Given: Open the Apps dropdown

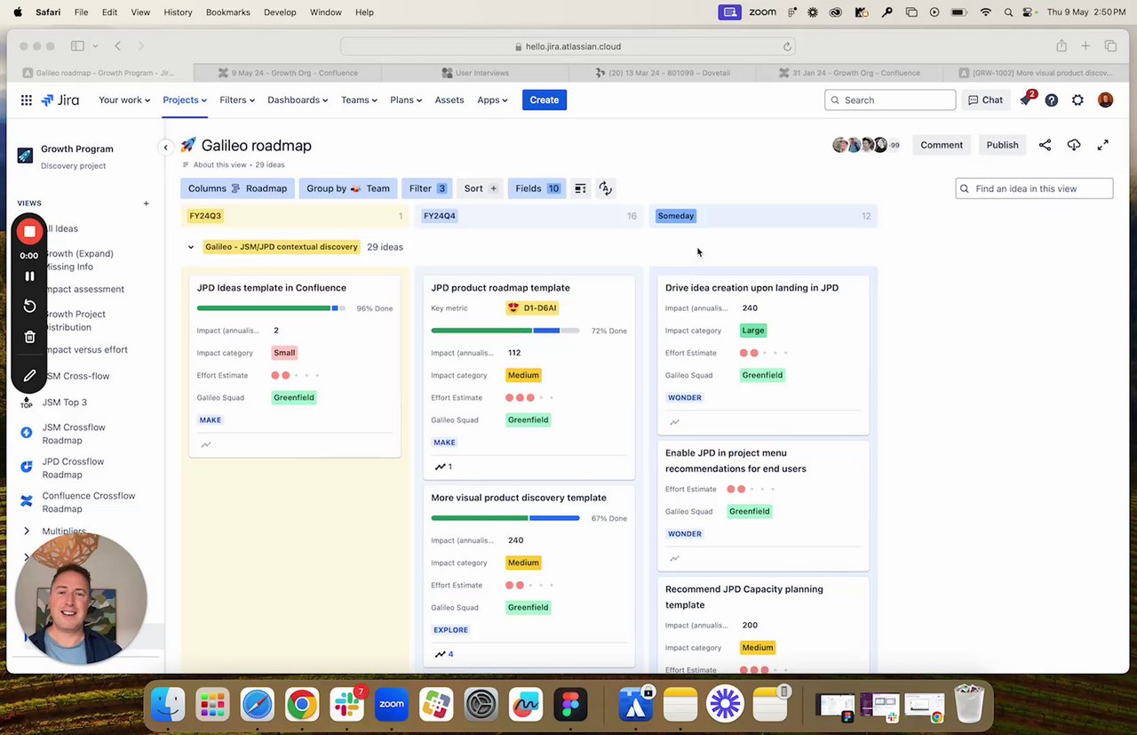Looking at the screenshot, I should pos(492,100).
